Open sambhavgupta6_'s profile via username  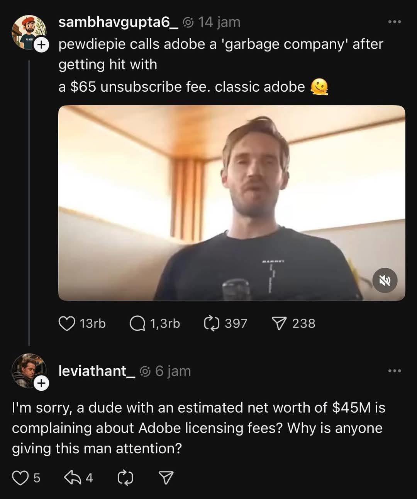pyautogui.click(x=118, y=22)
